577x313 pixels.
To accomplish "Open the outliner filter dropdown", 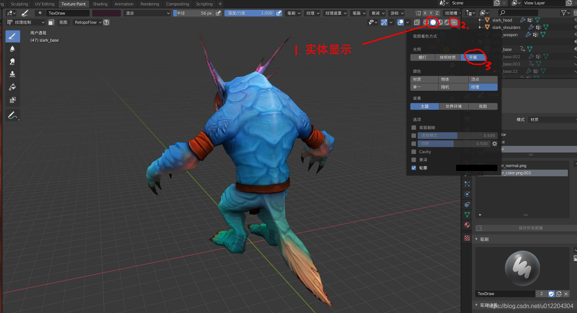I will (565, 13).
